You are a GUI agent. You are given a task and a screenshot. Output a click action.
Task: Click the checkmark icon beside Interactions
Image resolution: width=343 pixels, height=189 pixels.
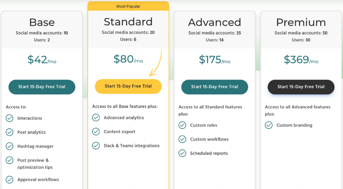(9, 118)
